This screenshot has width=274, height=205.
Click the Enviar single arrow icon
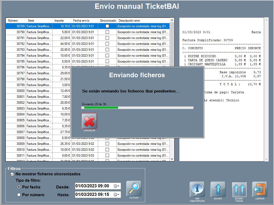[218, 189]
